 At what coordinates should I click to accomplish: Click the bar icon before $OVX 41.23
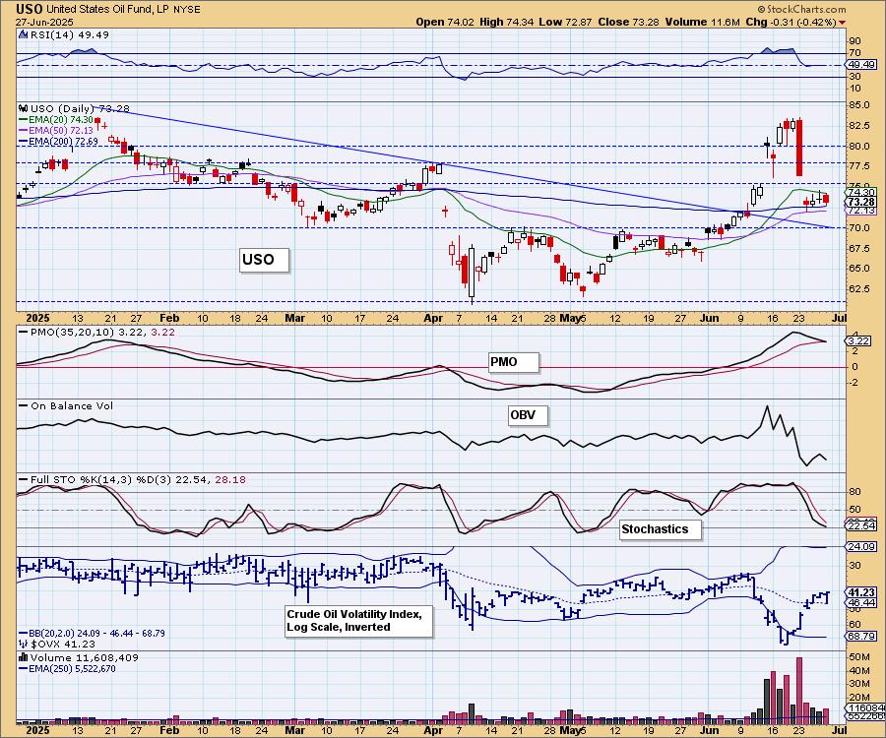(24, 644)
